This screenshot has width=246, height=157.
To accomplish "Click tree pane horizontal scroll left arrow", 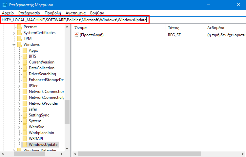I will [3, 154].
